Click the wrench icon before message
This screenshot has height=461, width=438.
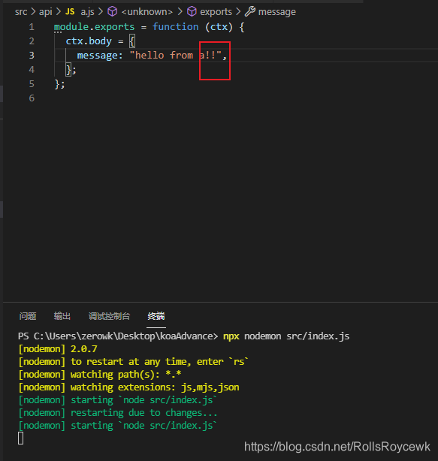pyautogui.click(x=250, y=12)
